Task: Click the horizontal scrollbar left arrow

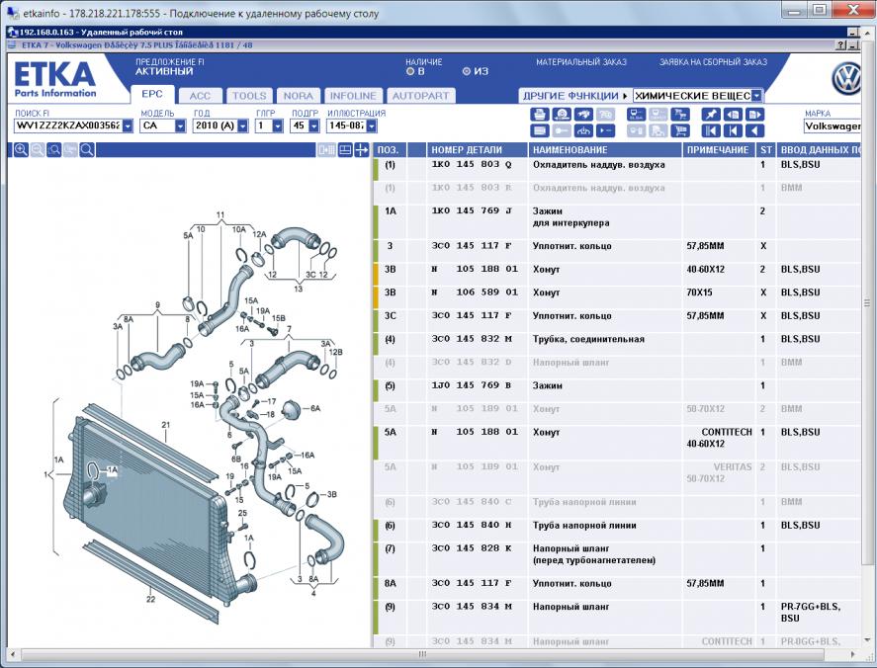Action: coord(12,654)
